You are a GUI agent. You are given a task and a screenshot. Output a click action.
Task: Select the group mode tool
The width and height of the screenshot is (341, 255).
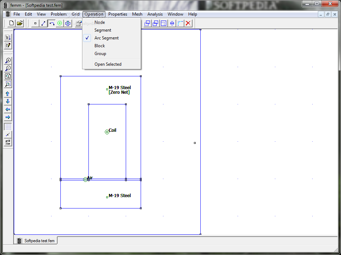68,23
